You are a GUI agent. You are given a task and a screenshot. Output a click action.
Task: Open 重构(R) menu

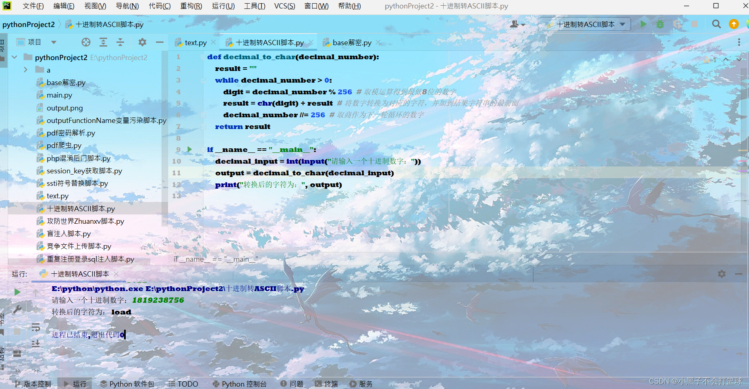[191, 6]
